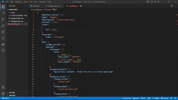Open the Help menu

coord(49,2)
